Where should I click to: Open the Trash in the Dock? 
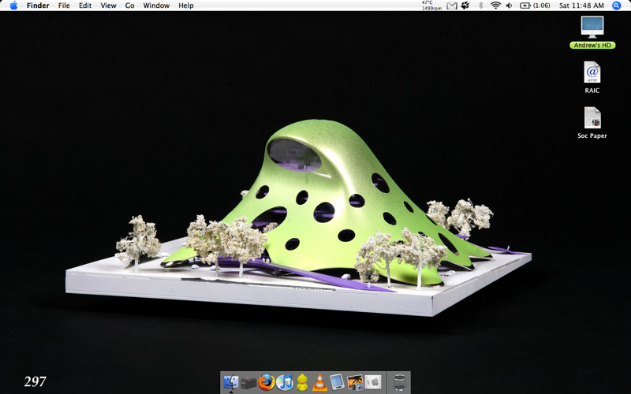click(x=399, y=382)
